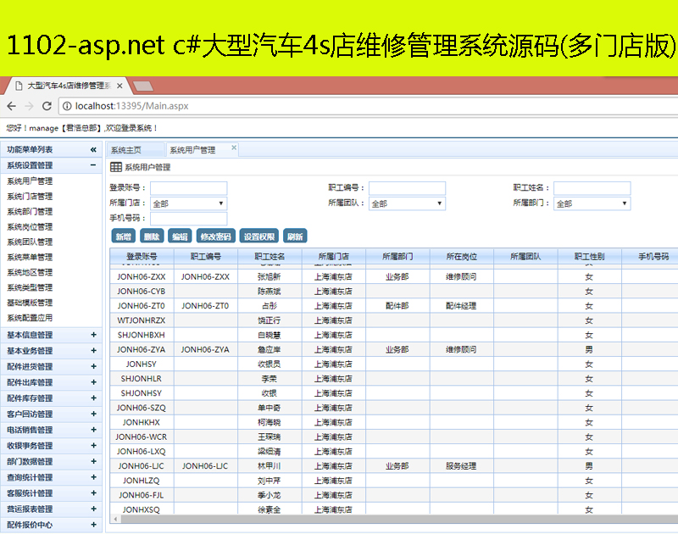The width and height of the screenshot is (678, 534).
Task: Click the grid icon beside the 系统用户管理 title
Action: (x=116, y=167)
